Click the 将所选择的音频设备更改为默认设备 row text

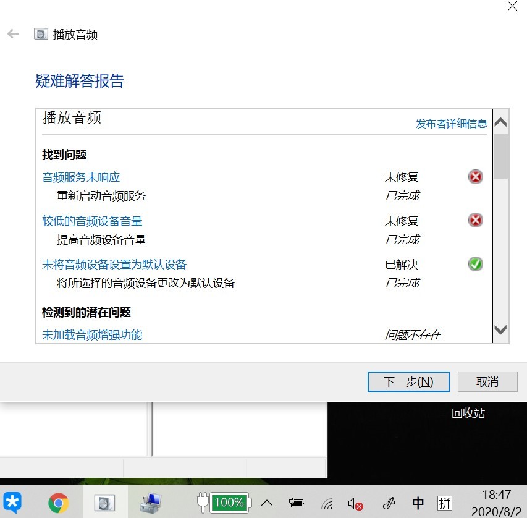pyautogui.click(x=146, y=283)
